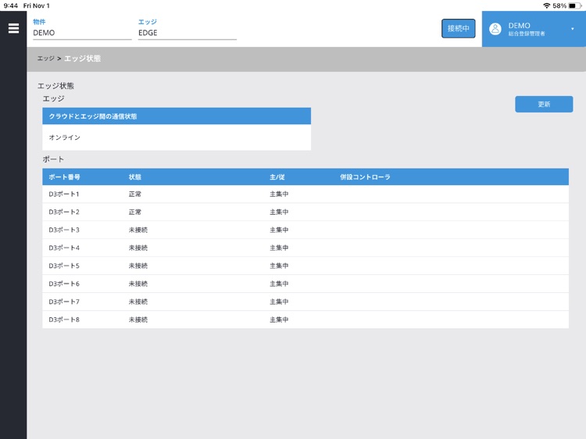Click the 9:44 clock in status bar
The image size is (586, 439).
10,5
